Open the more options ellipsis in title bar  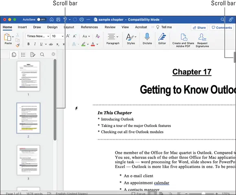click(x=89, y=20)
